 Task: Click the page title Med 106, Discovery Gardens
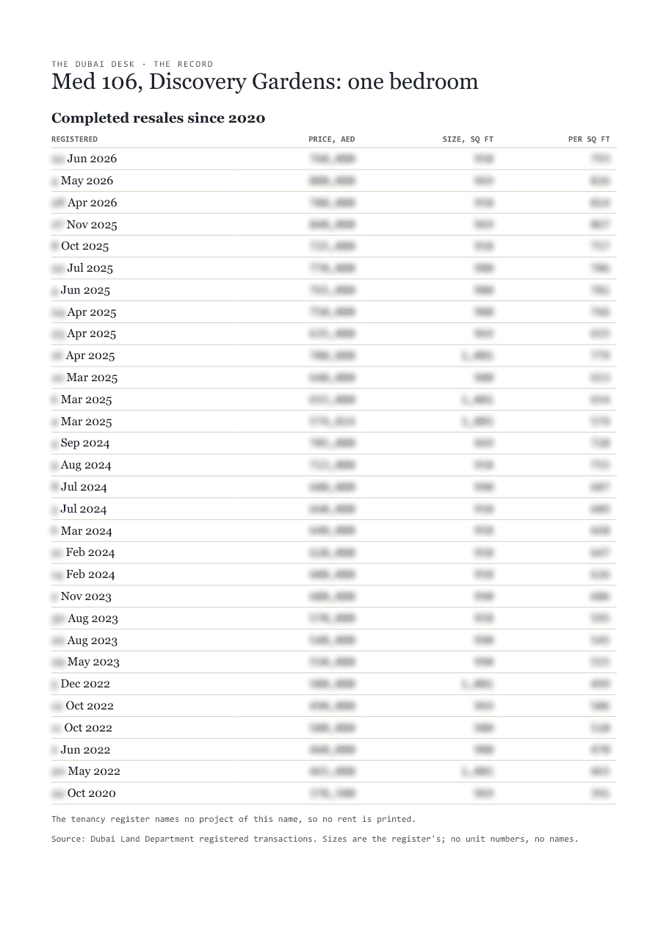pyautogui.click(x=264, y=82)
